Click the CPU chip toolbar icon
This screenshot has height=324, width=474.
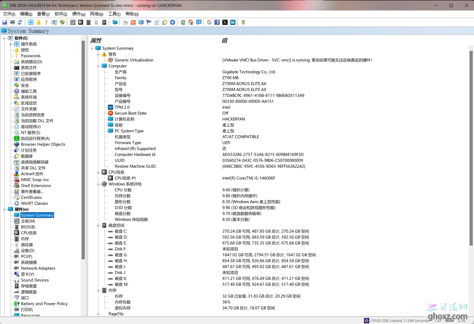[x=81, y=22]
